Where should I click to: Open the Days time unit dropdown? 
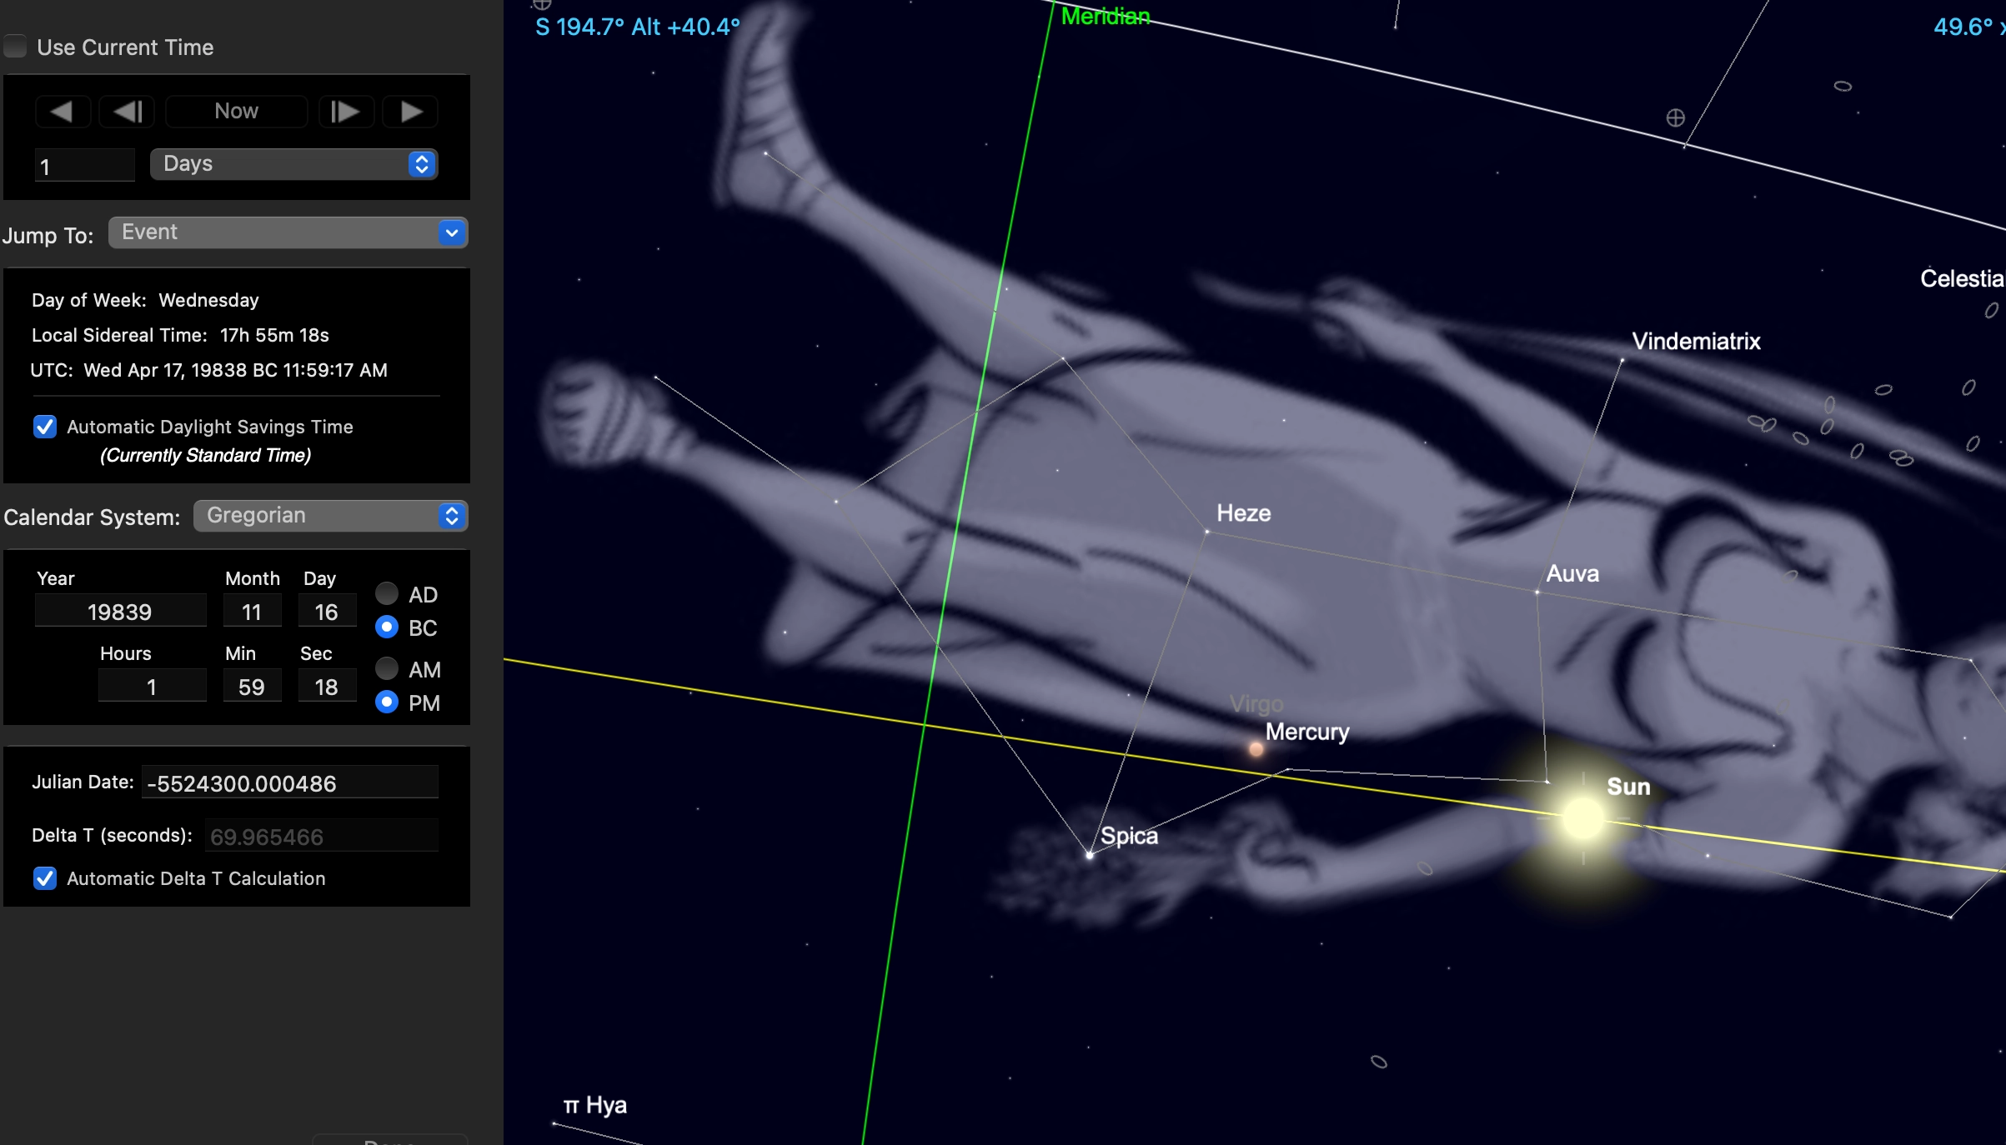pos(293,164)
